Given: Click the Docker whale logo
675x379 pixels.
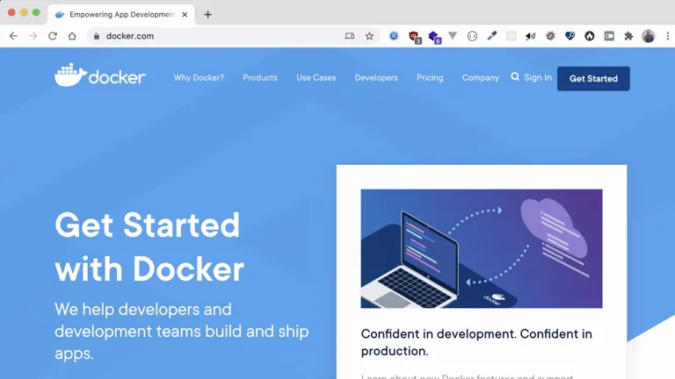Looking at the screenshot, I should 100,75.
